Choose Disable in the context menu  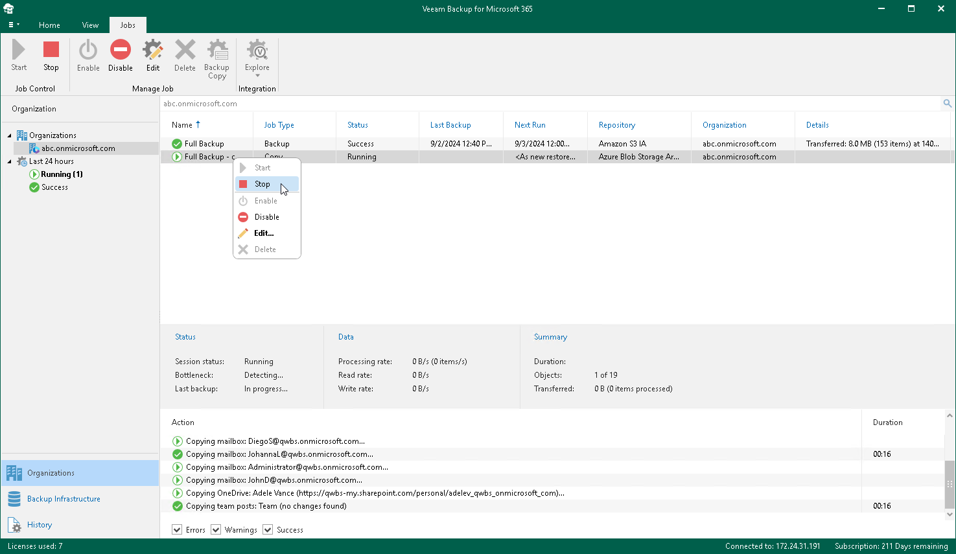(267, 217)
